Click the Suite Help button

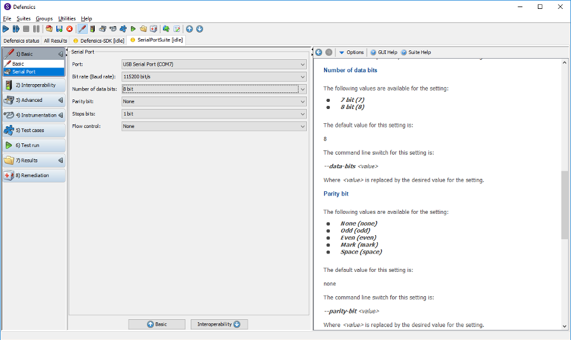coord(416,52)
